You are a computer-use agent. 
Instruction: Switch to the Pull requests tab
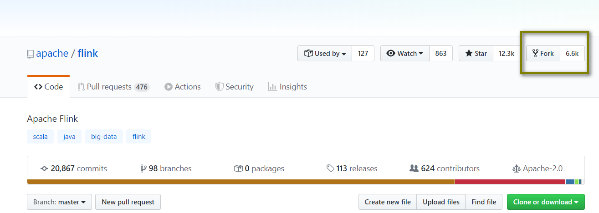[113, 87]
